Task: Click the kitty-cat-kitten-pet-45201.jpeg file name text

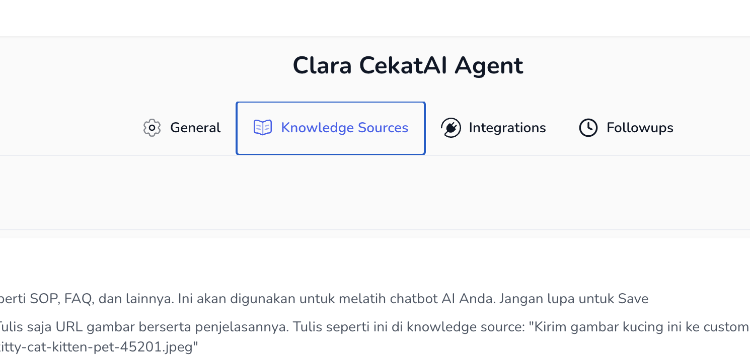Action: [x=96, y=347]
